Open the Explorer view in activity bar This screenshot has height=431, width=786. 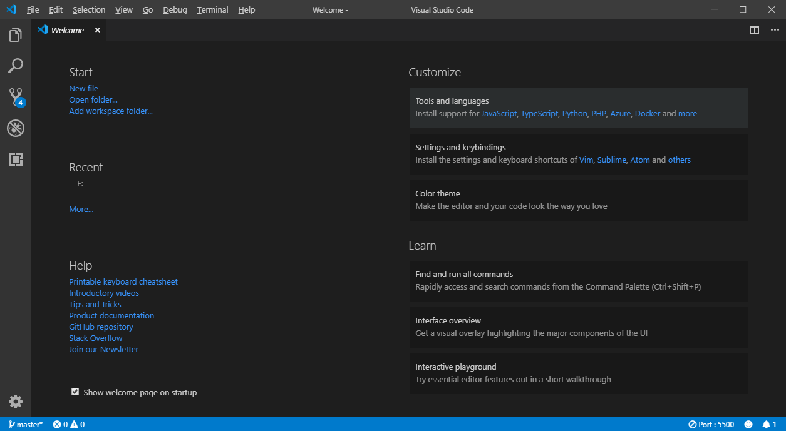coord(16,35)
